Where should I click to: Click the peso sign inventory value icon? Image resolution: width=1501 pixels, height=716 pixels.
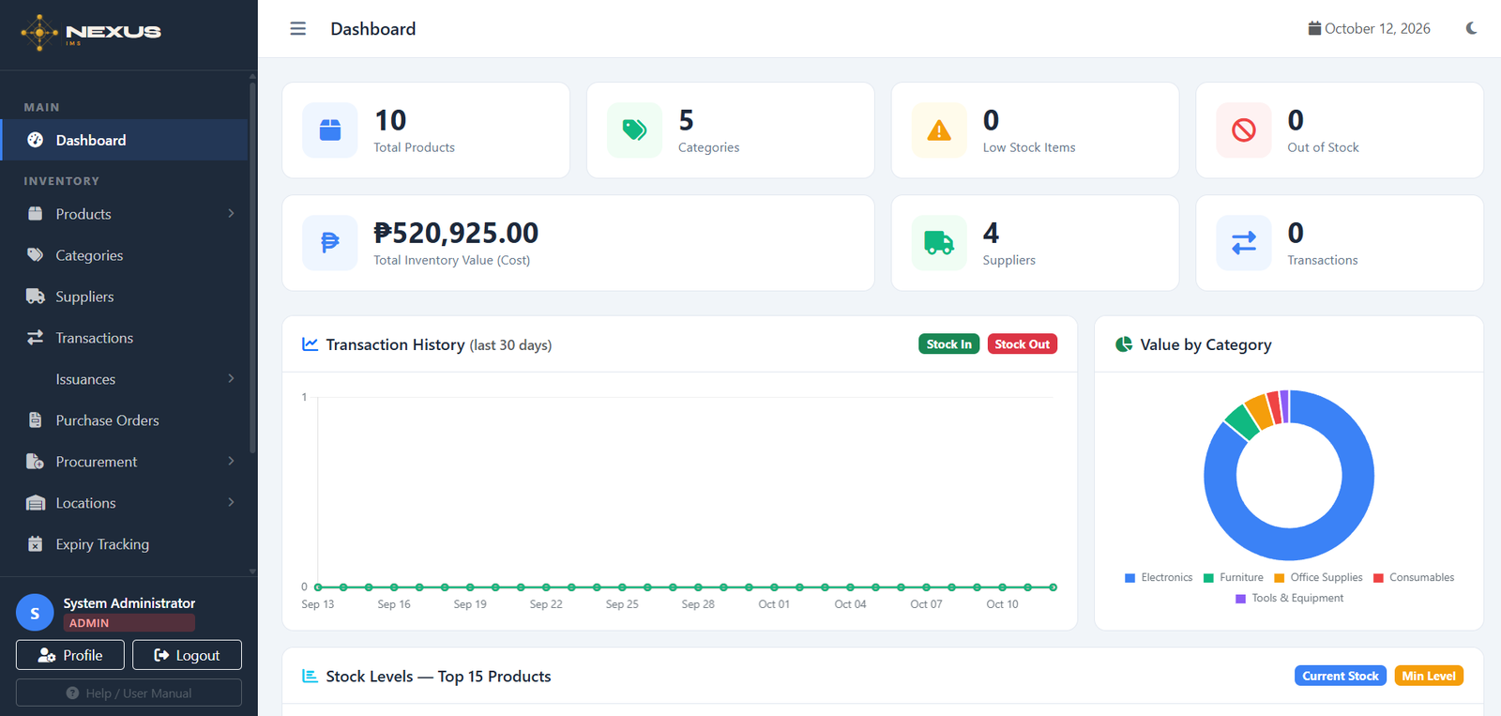click(330, 243)
